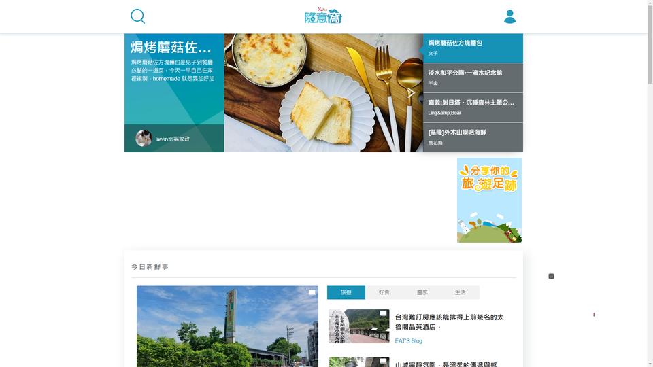Open 淡水和平公園-一滴水紀念館 carousel item

[473, 77]
